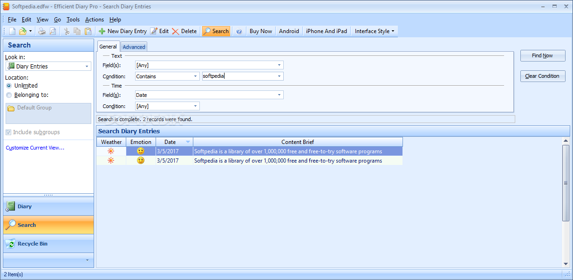Open the Time Condition [Any] dropdown

[167, 106]
